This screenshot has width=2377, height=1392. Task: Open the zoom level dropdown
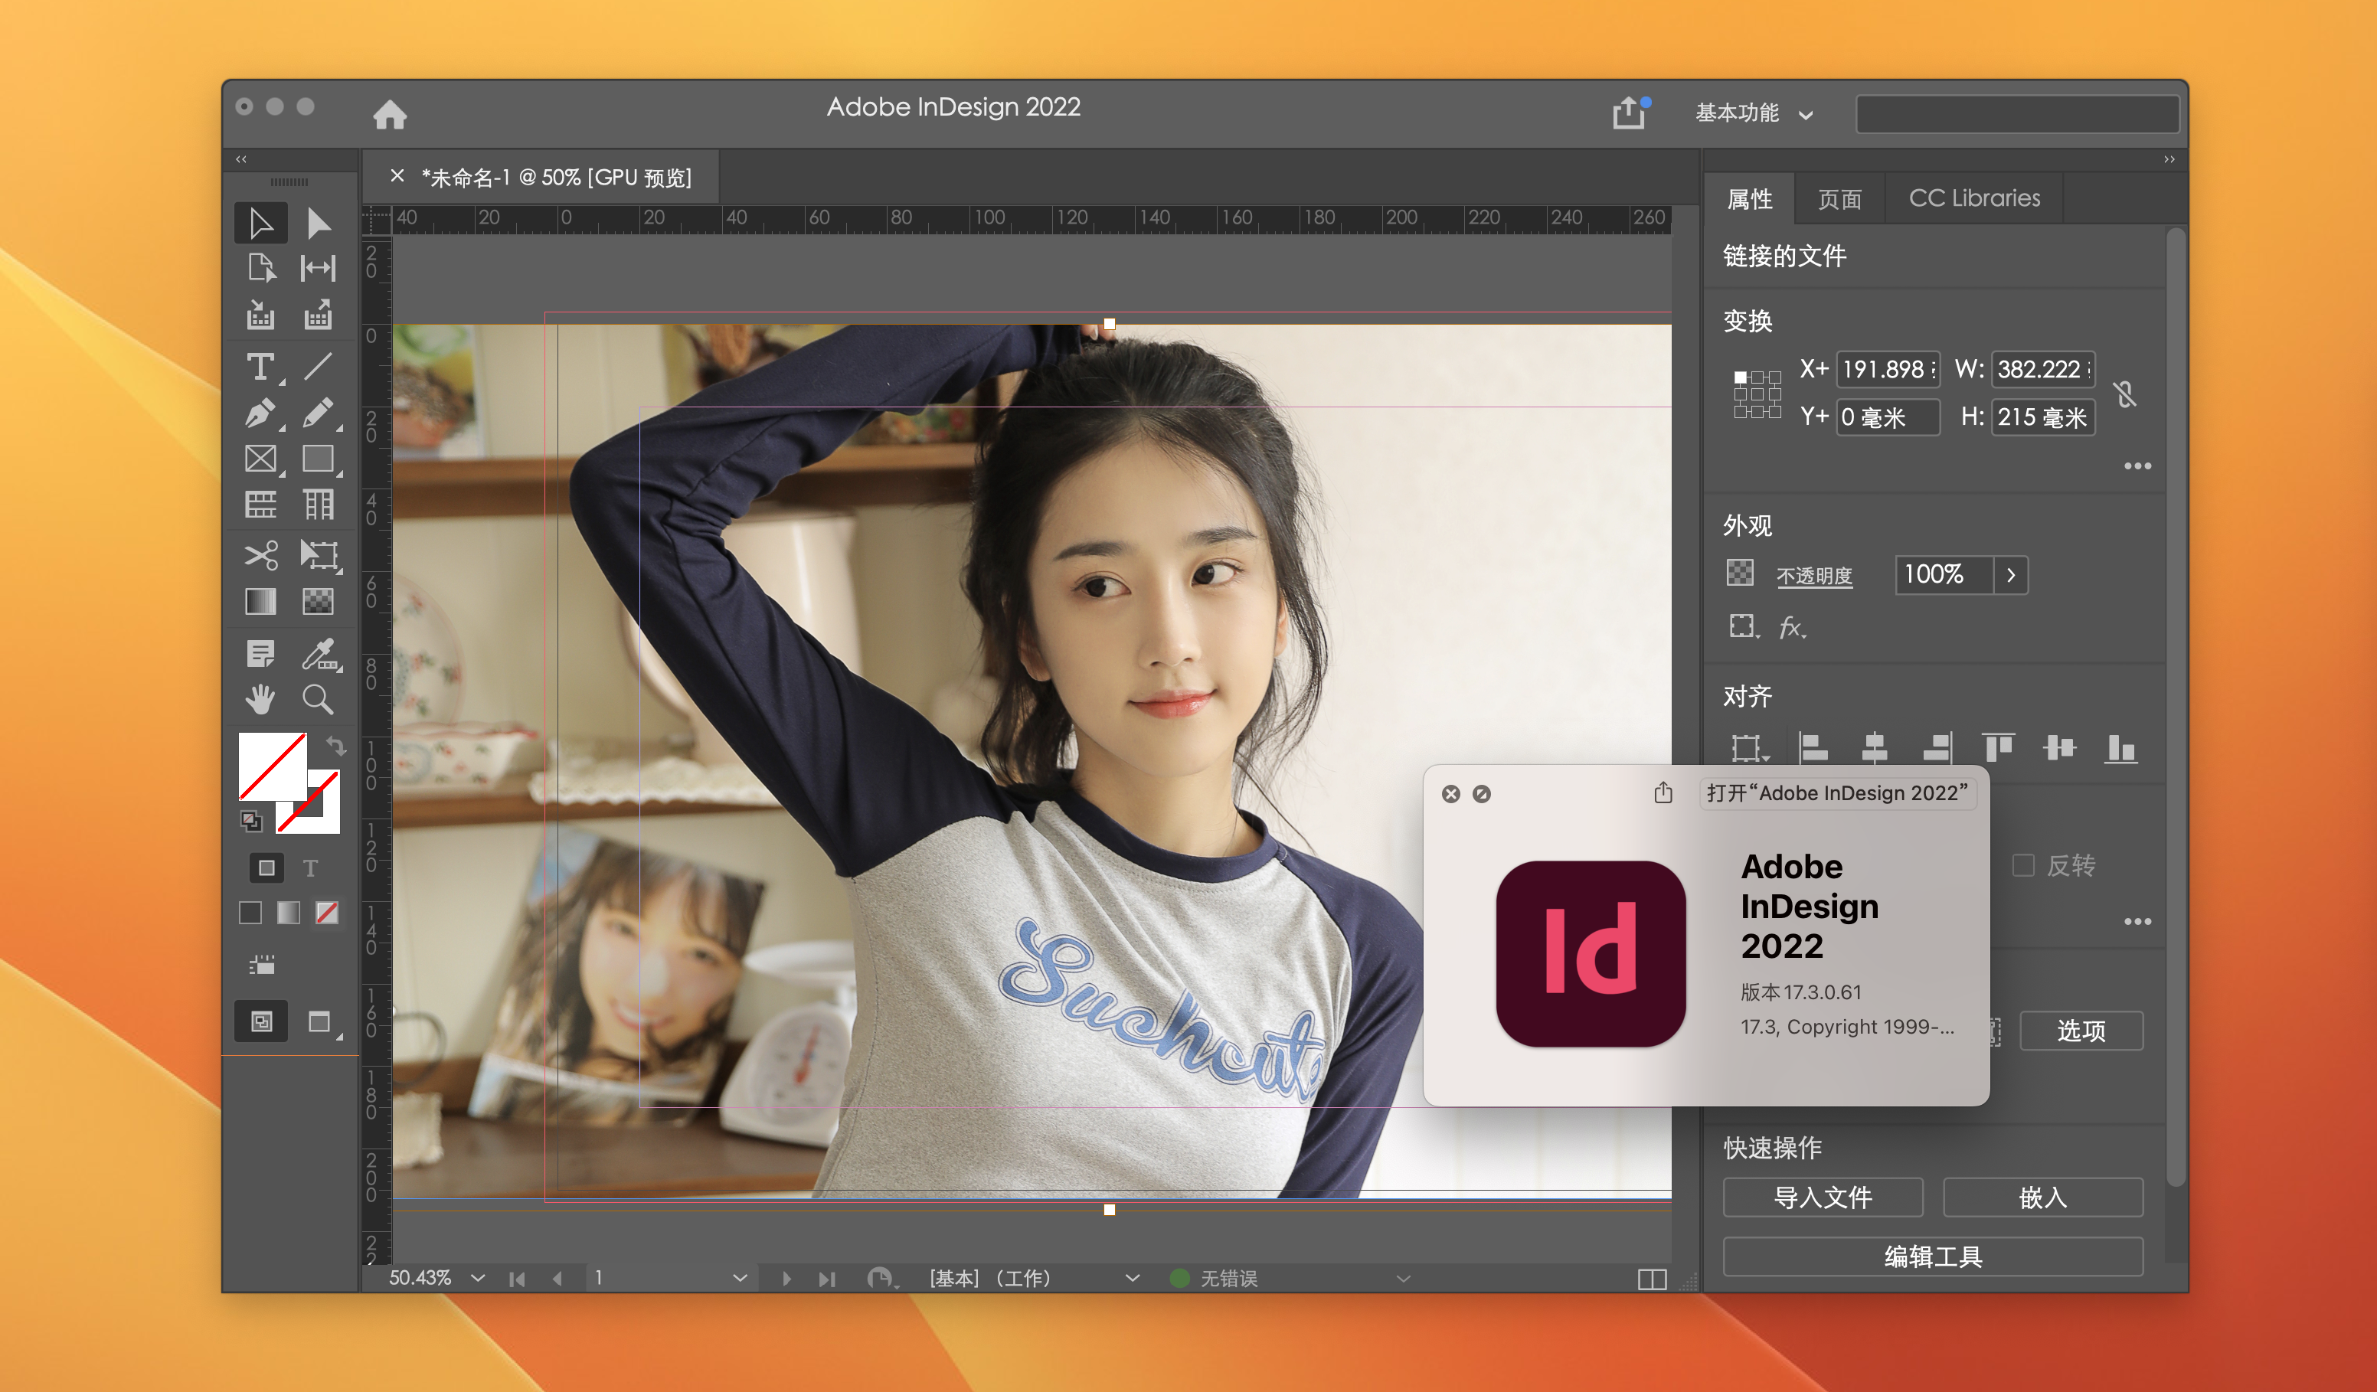pyautogui.click(x=477, y=1278)
